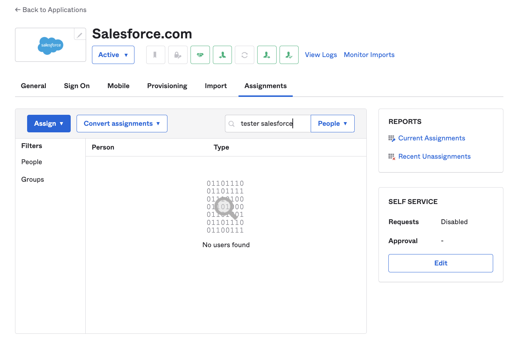
Task: Open the People search type dropdown
Action: [332, 124]
